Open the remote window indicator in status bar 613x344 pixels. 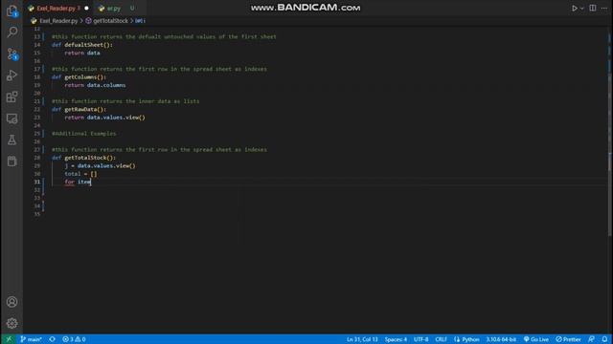pos(9,339)
